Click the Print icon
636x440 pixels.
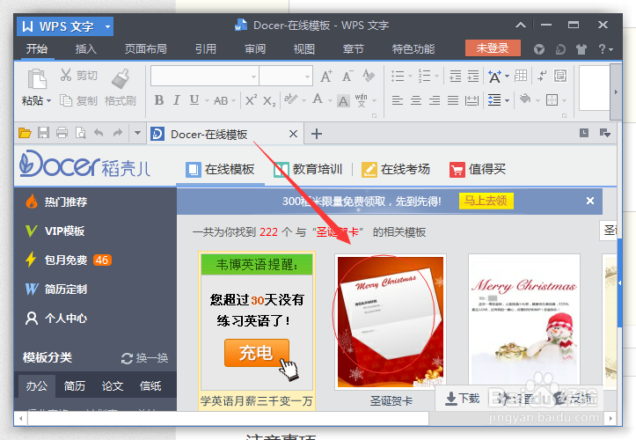click(x=62, y=133)
